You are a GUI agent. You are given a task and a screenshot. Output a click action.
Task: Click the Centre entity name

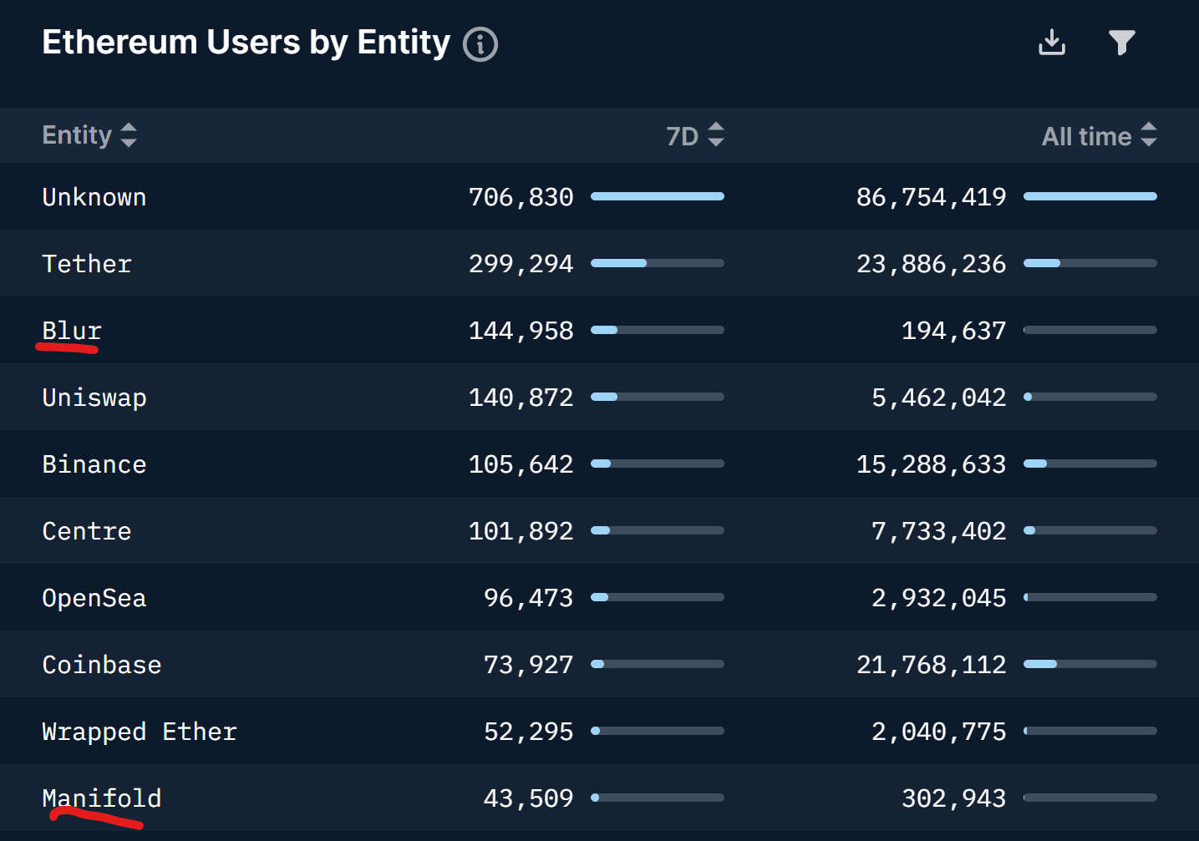87,530
